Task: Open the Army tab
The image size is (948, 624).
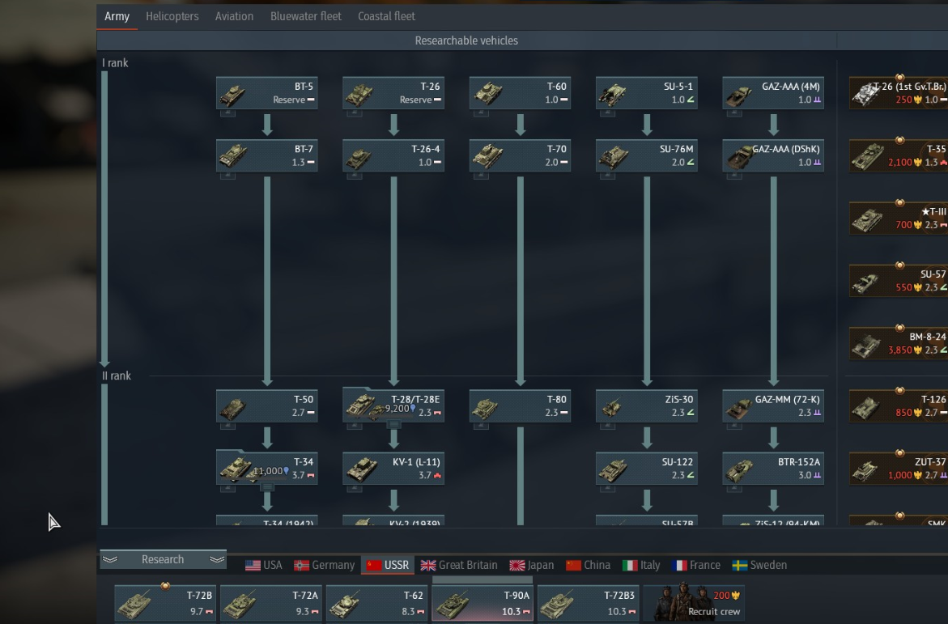Action: [x=117, y=16]
